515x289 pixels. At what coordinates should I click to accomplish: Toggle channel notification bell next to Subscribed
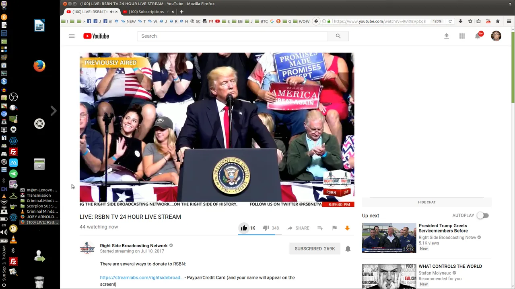click(348, 249)
